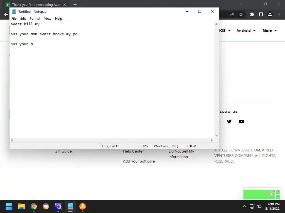
Task: Open the blue spider app taskbar icon
Action: 58,206
